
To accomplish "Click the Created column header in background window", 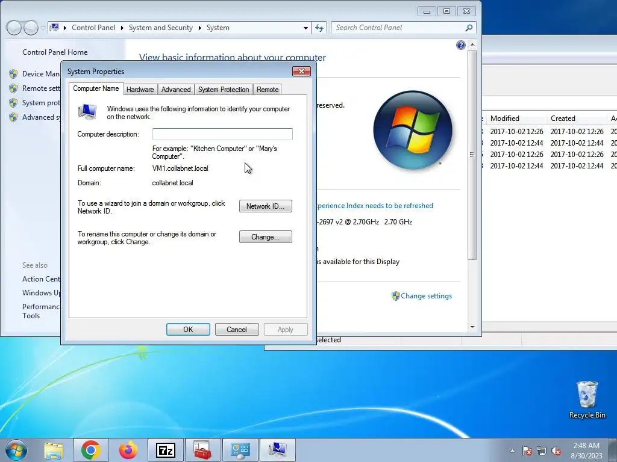I will tap(576, 119).
